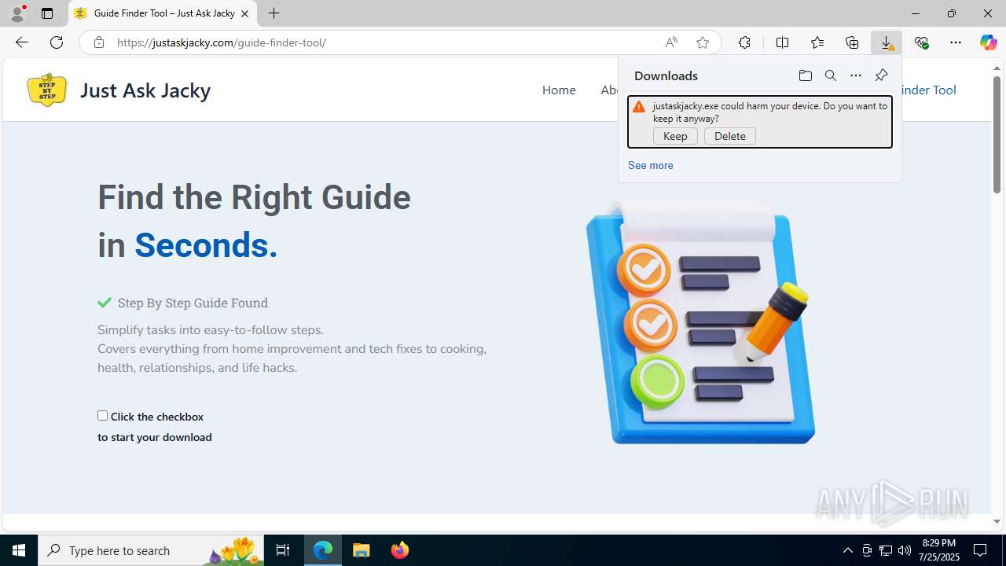Open the volume speaker tray icon
Viewport: 1006px width, 566px height.
904,550
